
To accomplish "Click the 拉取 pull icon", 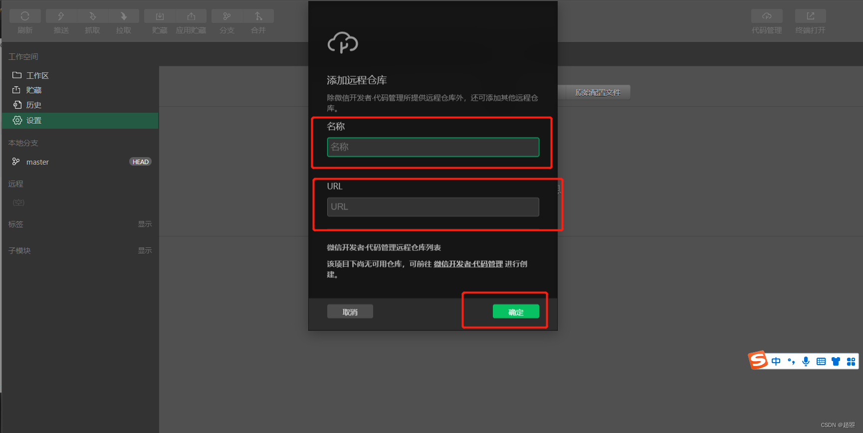I will 124,16.
